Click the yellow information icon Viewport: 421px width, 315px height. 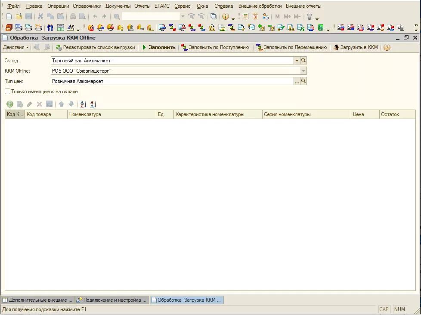pyautogui.click(x=226, y=16)
